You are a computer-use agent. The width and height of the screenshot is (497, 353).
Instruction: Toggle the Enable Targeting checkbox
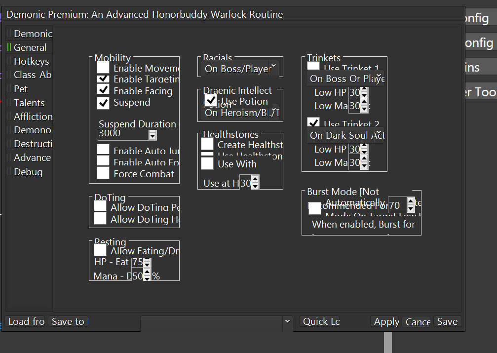coord(103,78)
